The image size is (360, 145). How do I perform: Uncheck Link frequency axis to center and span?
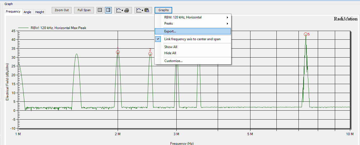click(193, 39)
